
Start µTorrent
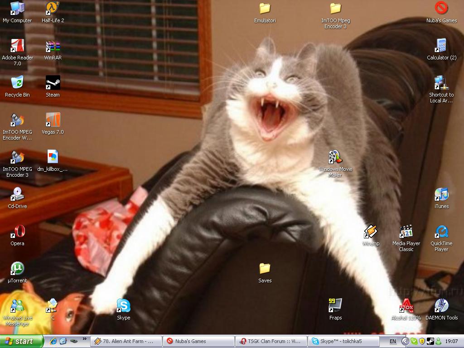17,268
